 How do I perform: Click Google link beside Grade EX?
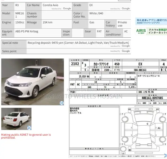126,8
